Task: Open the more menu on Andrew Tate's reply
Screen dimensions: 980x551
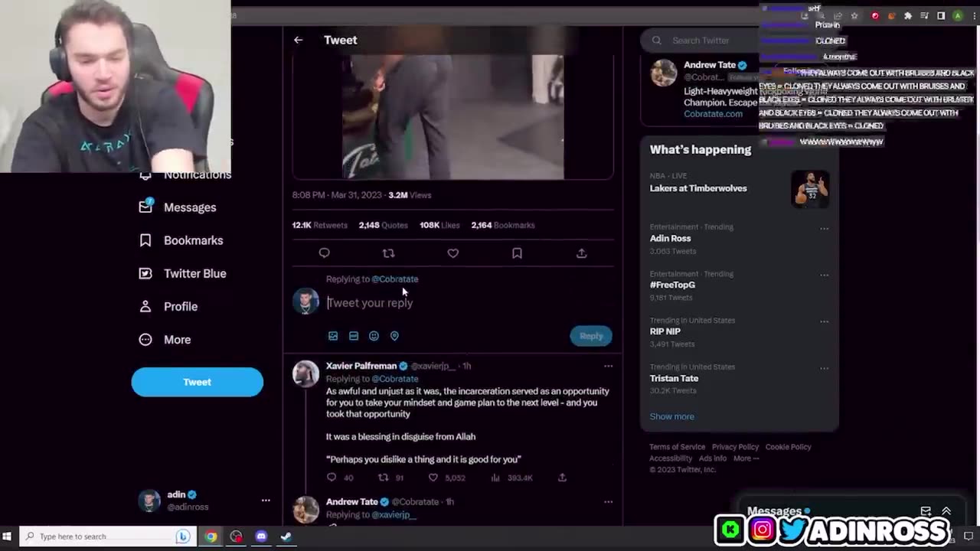Action: click(x=608, y=501)
